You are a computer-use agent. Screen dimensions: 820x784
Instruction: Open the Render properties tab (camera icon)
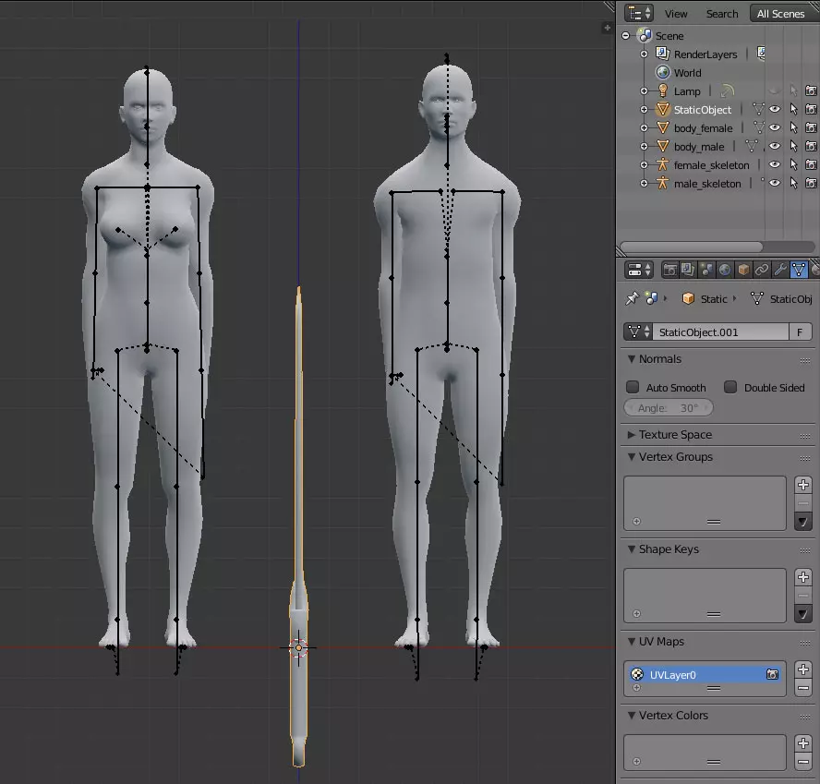coord(670,270)
